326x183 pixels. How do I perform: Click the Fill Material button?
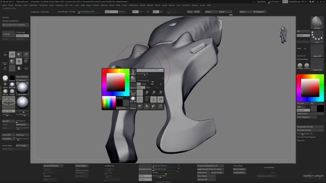tap(22, 80)
